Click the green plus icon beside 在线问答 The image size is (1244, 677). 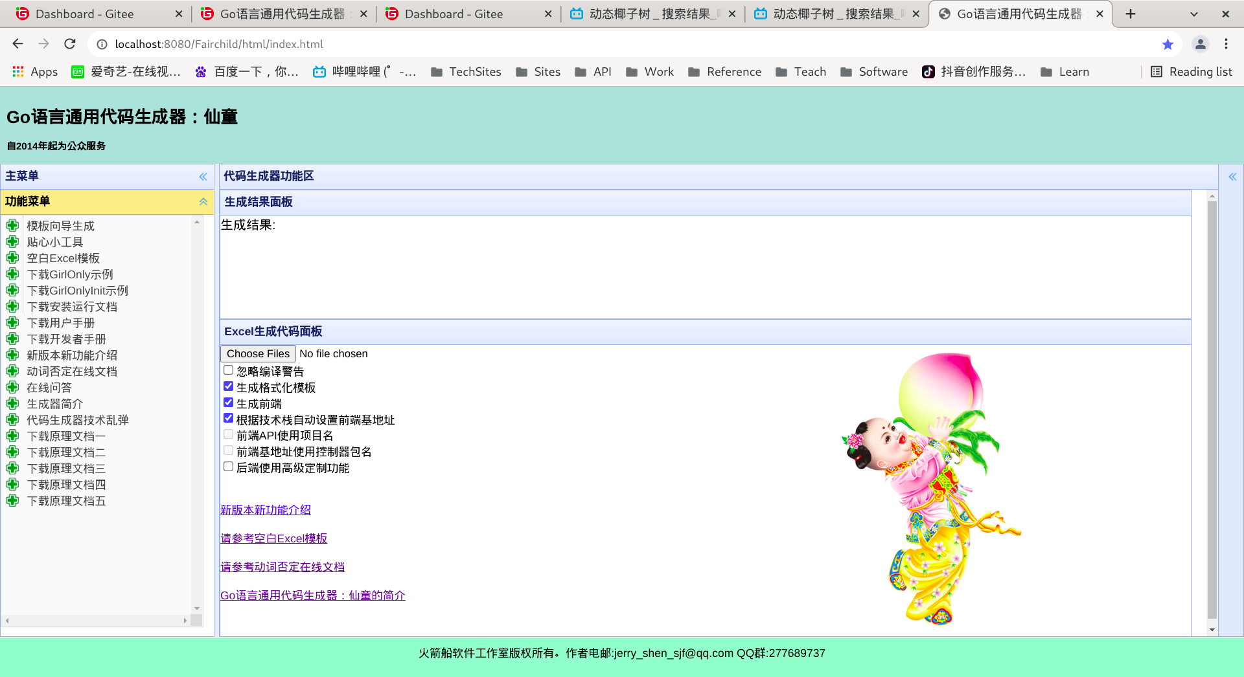(12, 387)
